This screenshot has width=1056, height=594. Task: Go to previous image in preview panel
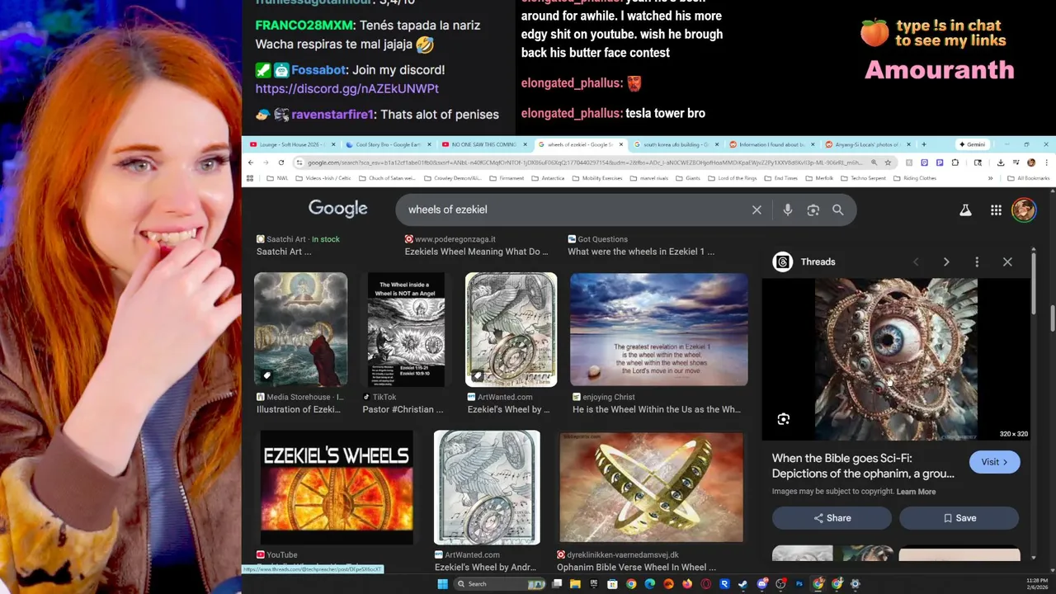tap(916, 262)
